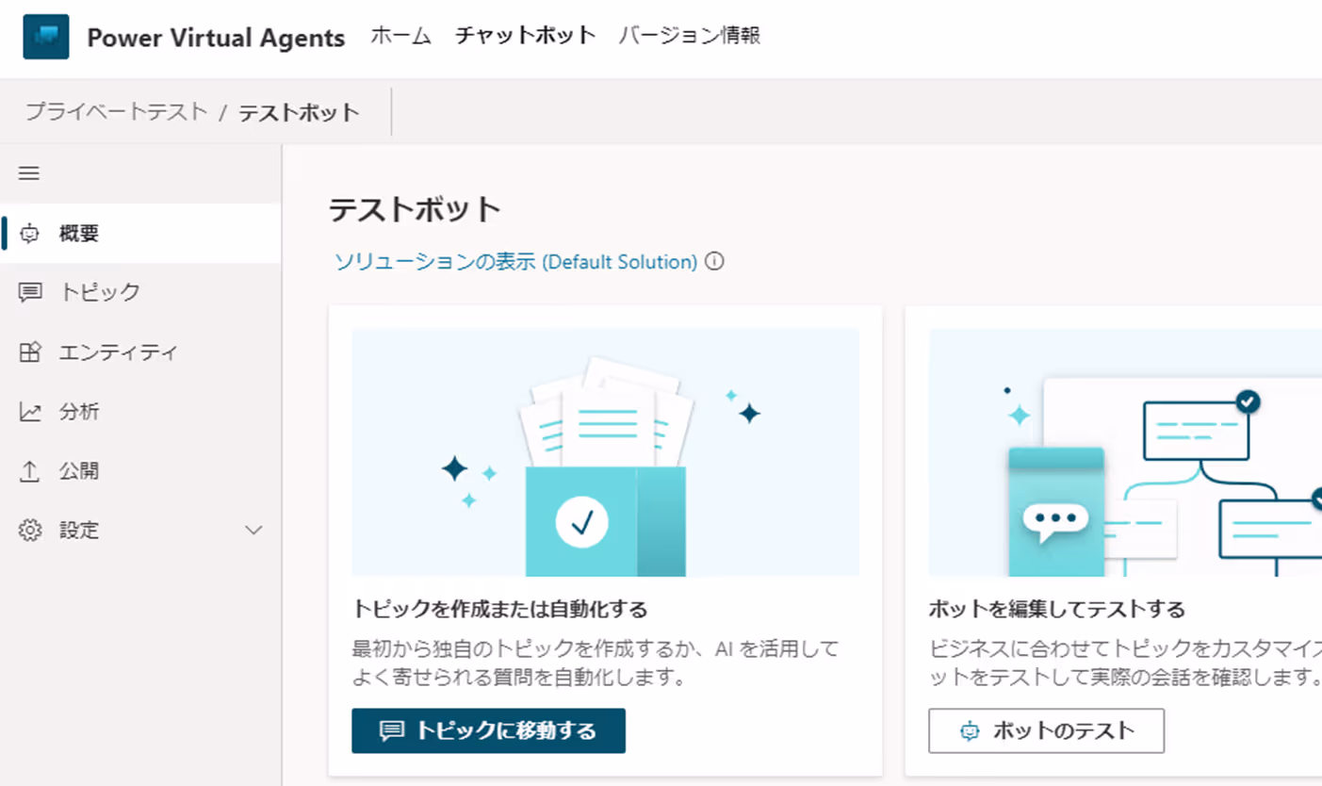
Task: Click the topics card illustration with checkmark box
Action: click(605, 452)
